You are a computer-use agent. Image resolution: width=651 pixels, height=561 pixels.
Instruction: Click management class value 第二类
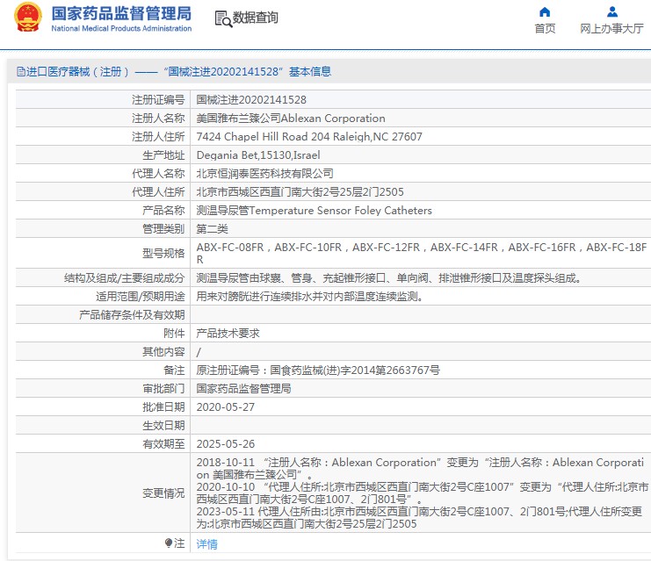(x=212, y=228)
